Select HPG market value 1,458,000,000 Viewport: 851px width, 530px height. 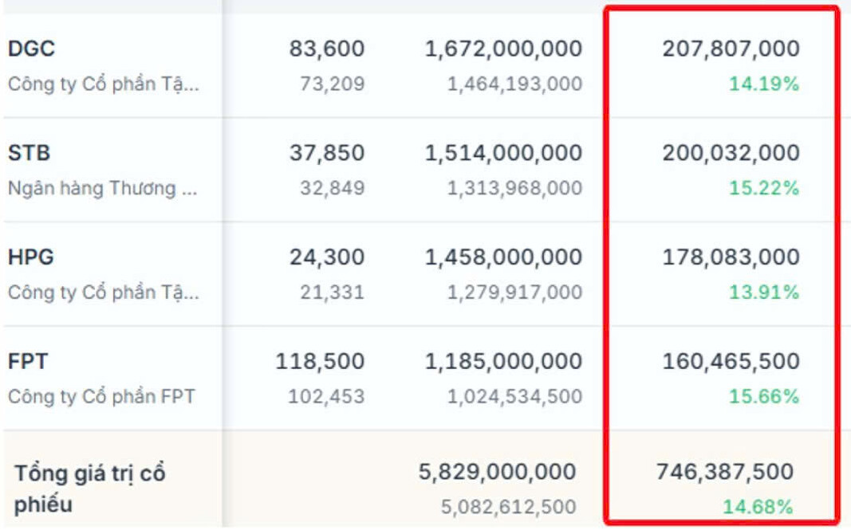coord(503,257)
